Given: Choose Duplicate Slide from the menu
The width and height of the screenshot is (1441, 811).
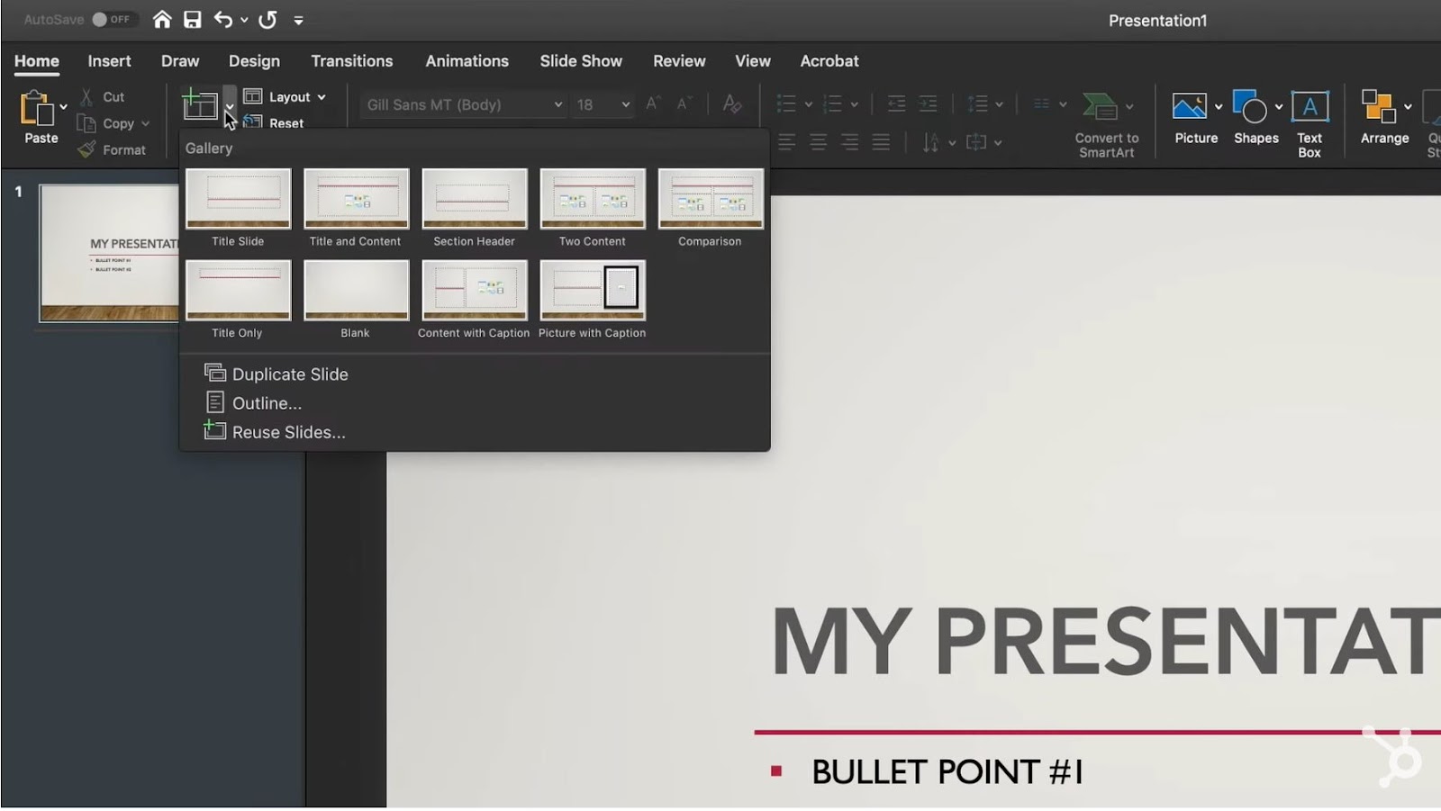Looking at the screenshot, I should click(x=289, y=374).
